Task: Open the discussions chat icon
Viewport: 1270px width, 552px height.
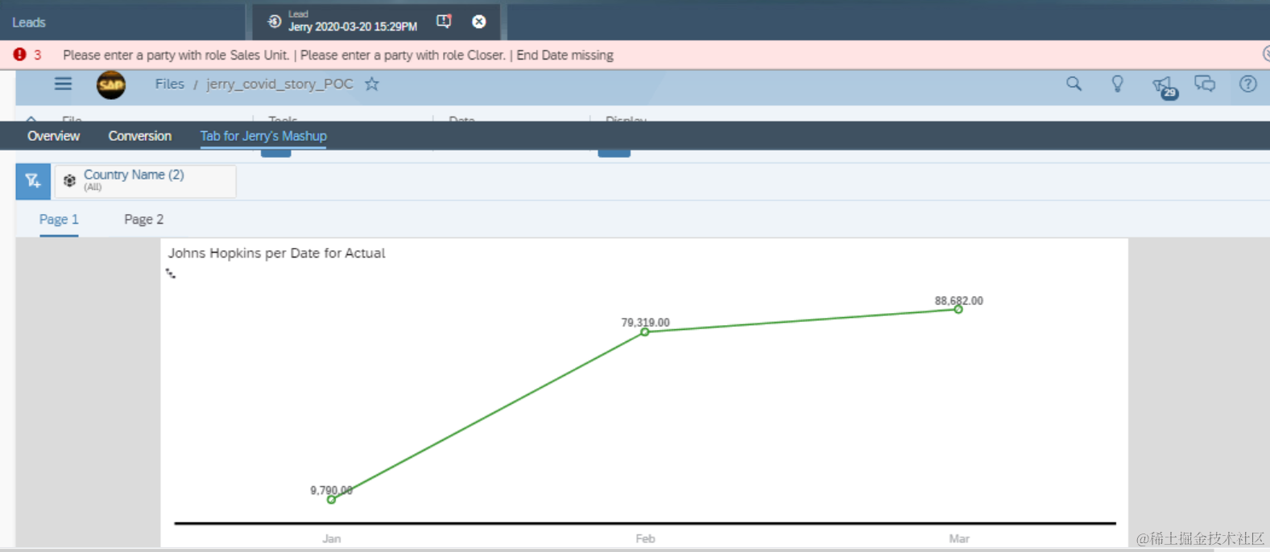Action: tap(1205, 84)
